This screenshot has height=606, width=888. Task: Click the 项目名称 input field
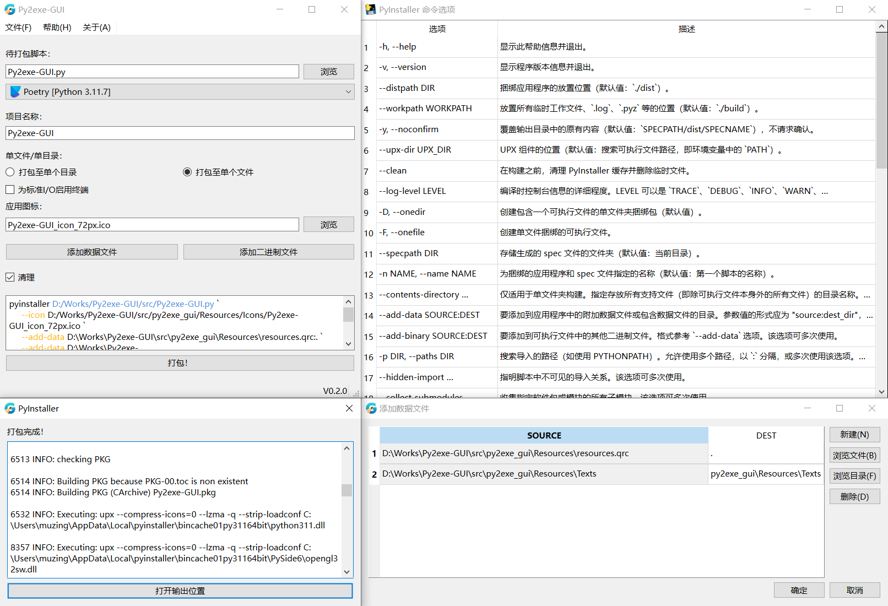(x=180, y=133)
